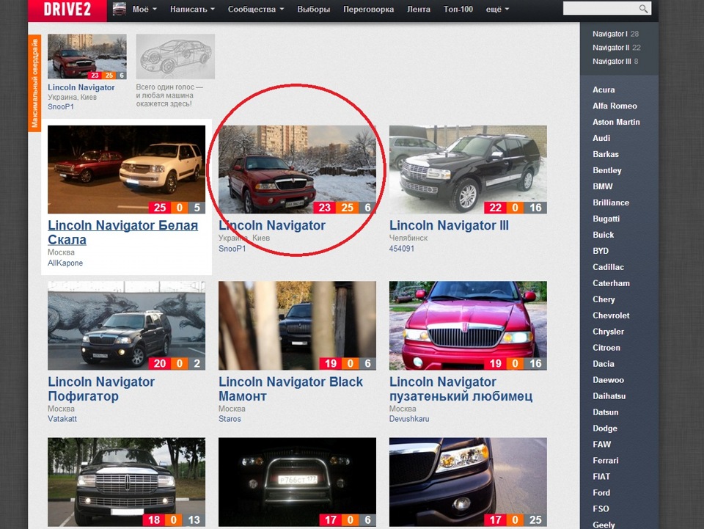Open the BYD brand link
Screen dimensions: 704x529
(x=601, y=251)
